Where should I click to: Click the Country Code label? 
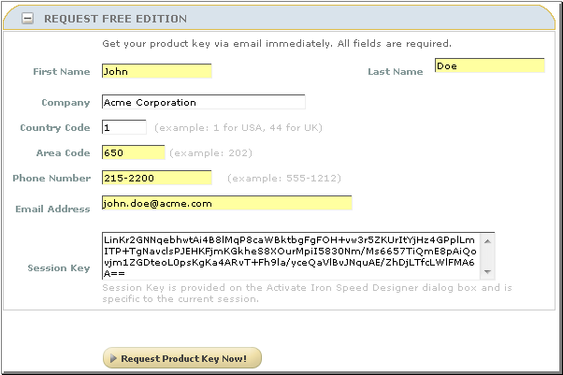pyautogui.click(x=55, y=128)
